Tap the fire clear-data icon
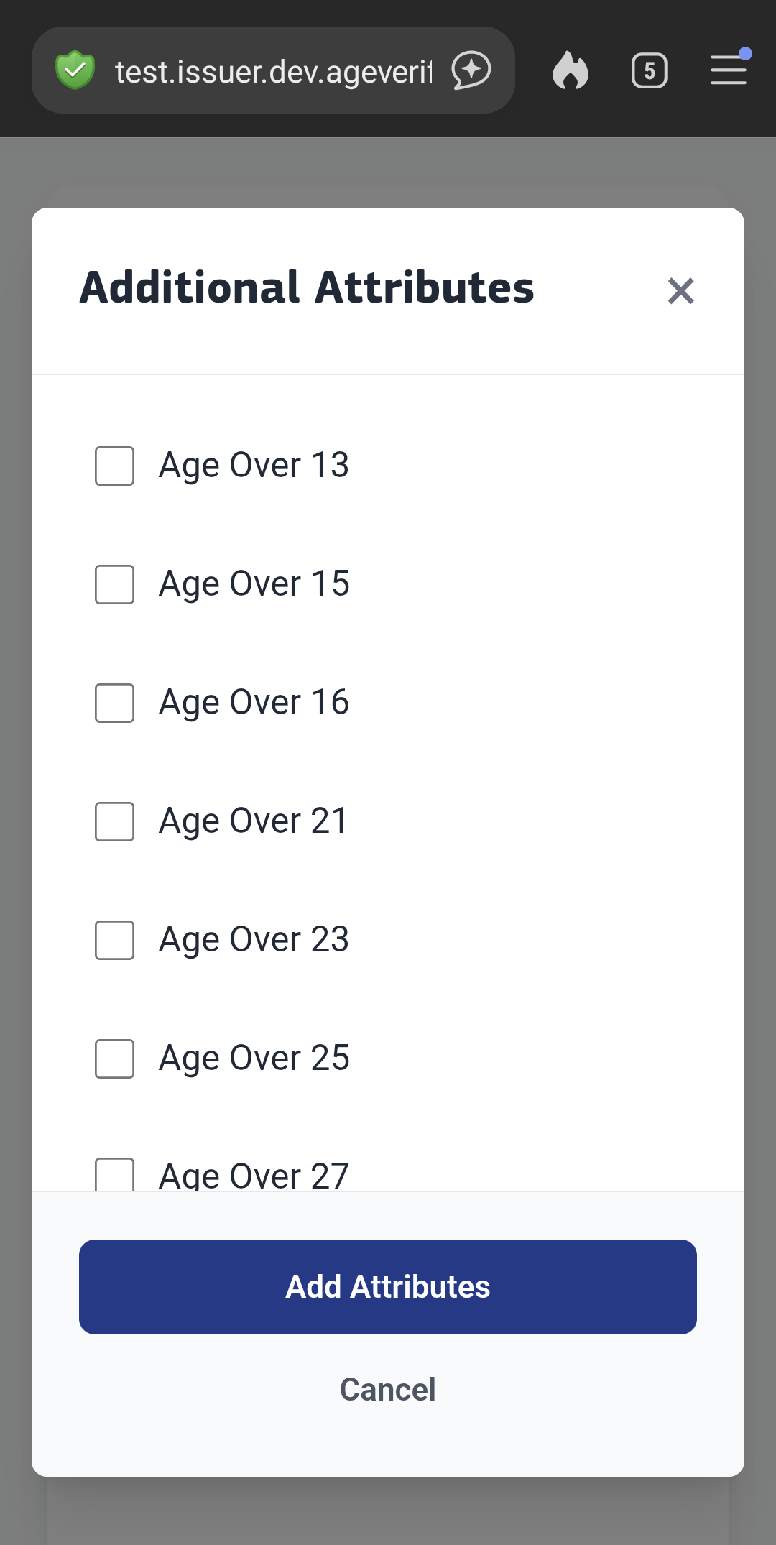 pyautogui.click(x=571, y=70)
